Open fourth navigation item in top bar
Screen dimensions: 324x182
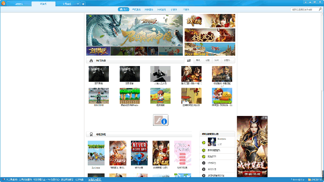pos(162,10)
